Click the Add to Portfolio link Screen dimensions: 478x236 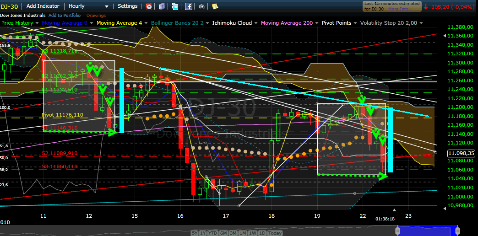pos(64,15)
